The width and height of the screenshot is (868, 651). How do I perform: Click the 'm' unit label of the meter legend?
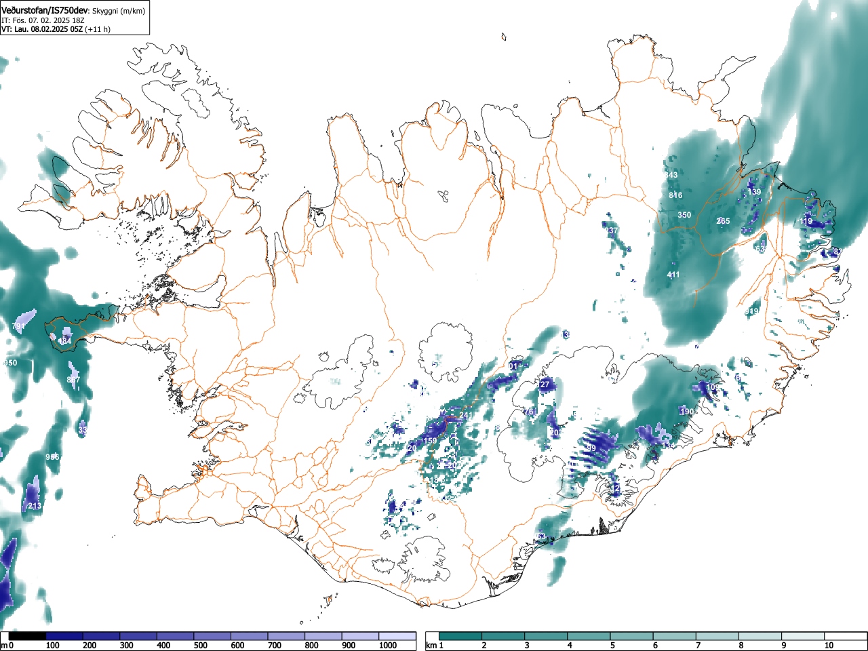coord(4,646)
